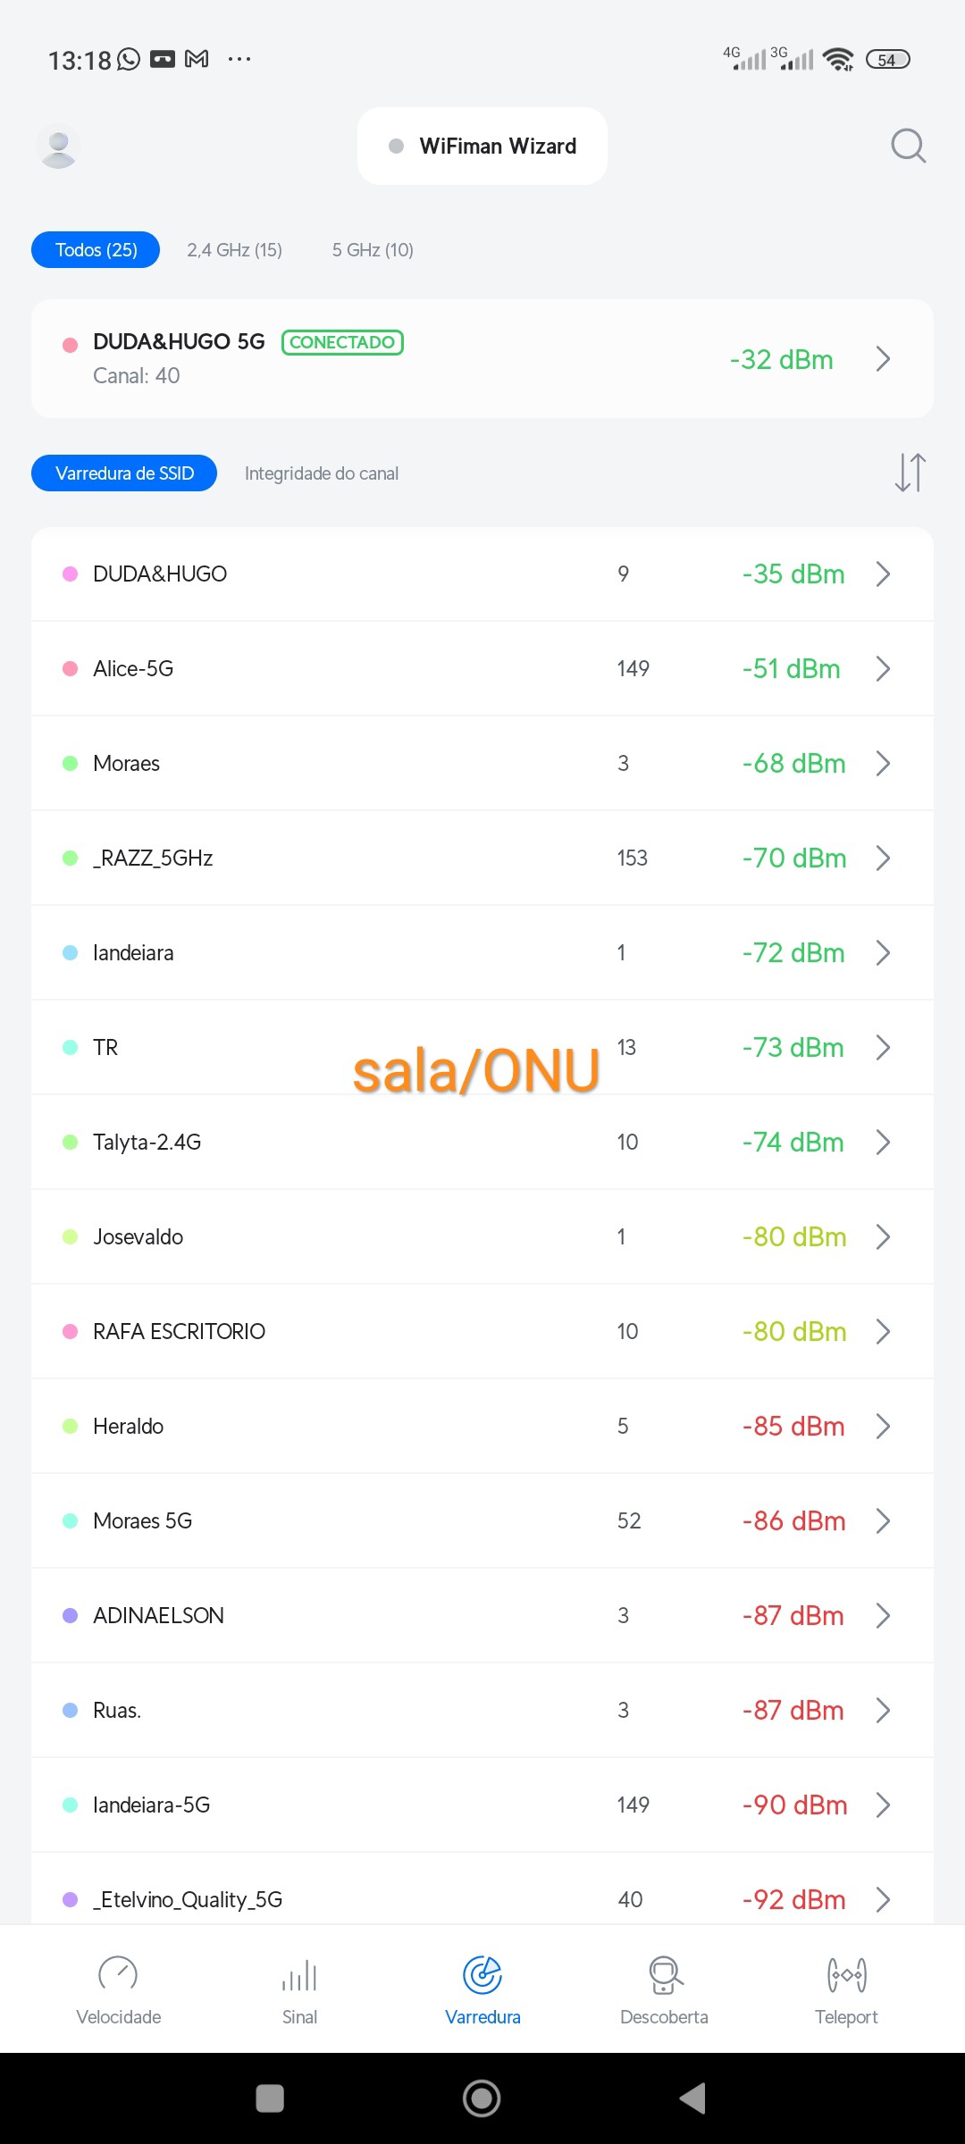
Task: Select the Todos (25) filter
Action: coord(96,250)
